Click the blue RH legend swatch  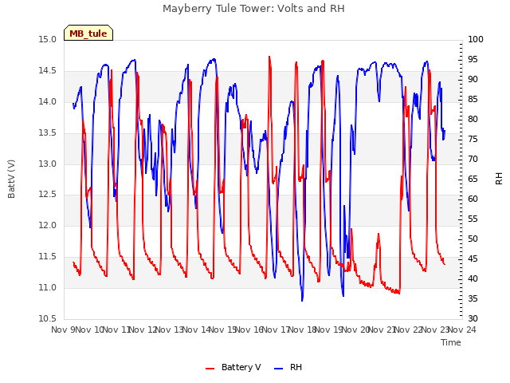pyautogui.click(x=278, y=369)
